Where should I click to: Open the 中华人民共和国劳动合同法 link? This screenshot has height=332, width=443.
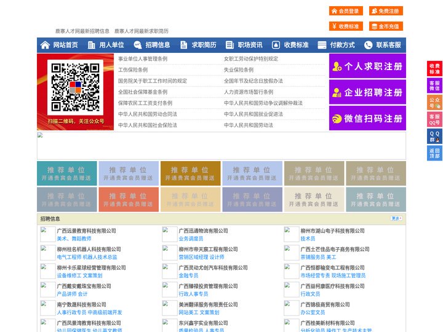[148, 114]
